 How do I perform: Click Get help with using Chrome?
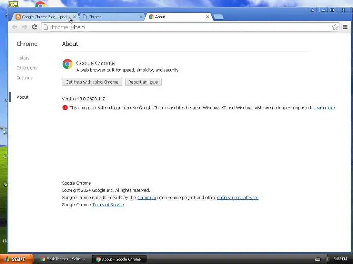tap(92, 82)
